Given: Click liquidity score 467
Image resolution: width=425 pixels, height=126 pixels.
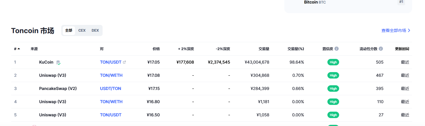Looking at the screenshot, I should click(380, 75).
